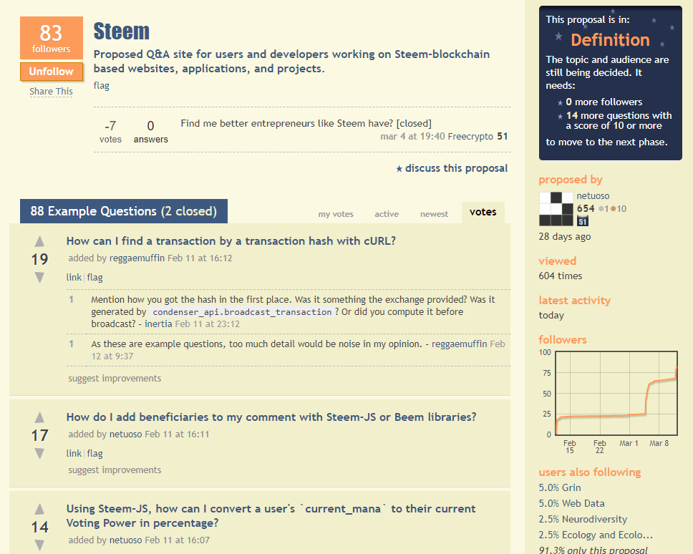Click link under the beneficiaries question
Screen dimensions: 693x554
[x=74, y=453]
